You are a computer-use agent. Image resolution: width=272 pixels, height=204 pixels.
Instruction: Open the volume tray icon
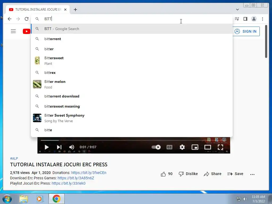245,199
